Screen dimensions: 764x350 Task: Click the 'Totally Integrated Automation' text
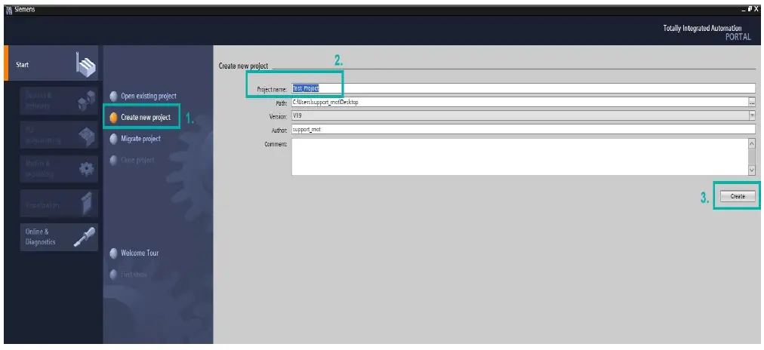click(x=702, y=28)
